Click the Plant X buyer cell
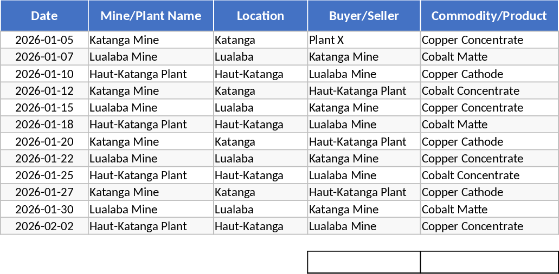 point(364,40)
